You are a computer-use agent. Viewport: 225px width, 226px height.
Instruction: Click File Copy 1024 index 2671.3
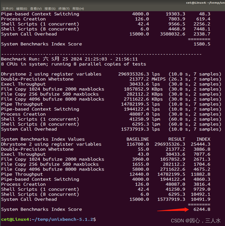[x=202, y=159]
